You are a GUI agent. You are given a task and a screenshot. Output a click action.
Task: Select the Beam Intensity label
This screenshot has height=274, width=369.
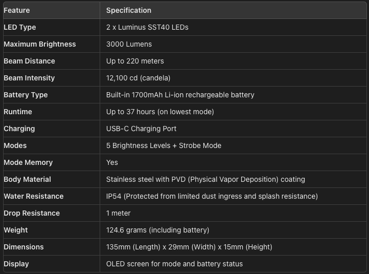pyautogui.click(x=29, y=78)
